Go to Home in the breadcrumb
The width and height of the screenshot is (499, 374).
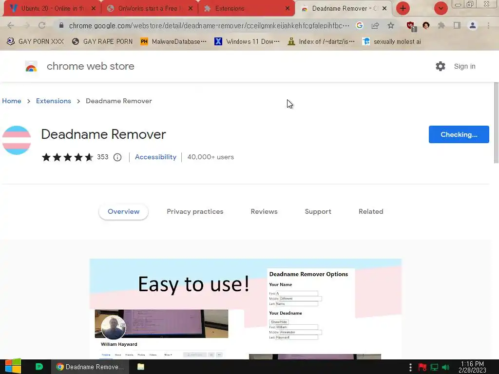coord(12,101)
